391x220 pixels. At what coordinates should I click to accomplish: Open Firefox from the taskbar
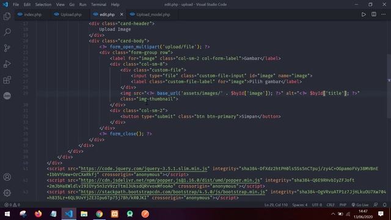coord(38,214)
